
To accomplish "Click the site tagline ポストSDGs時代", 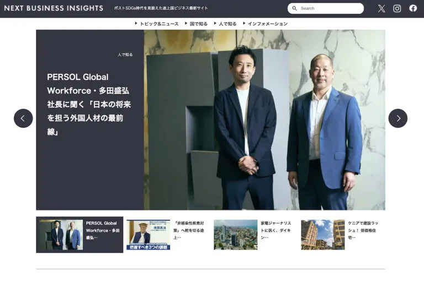I will pos(161,8).
